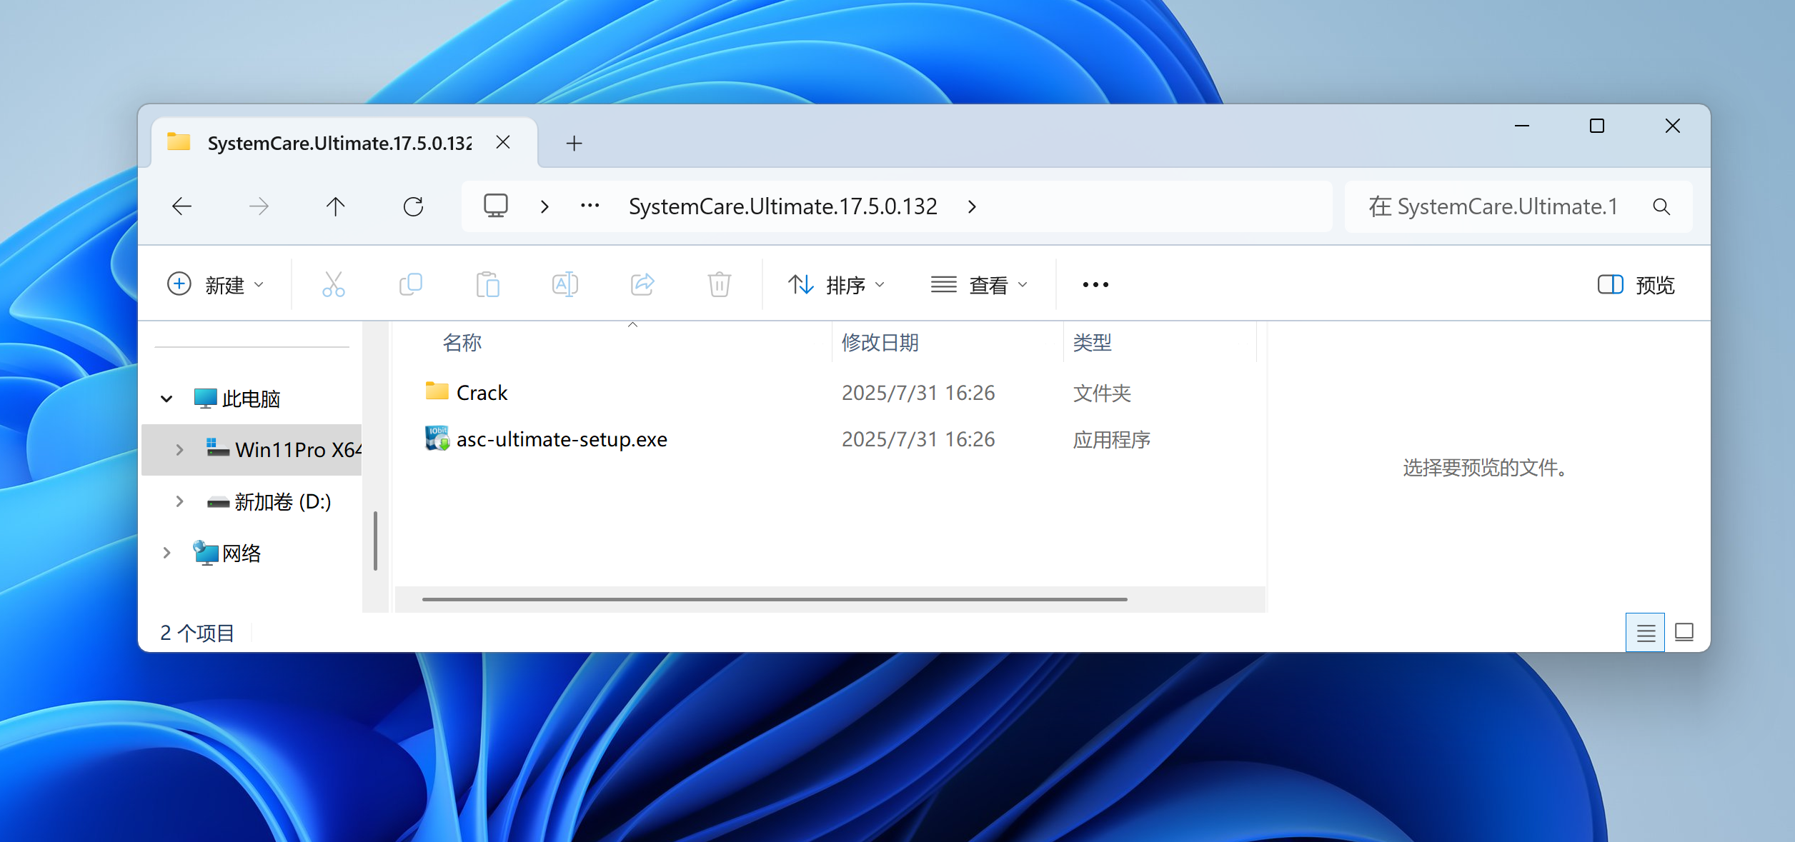
Task: Refresh the current folder
Action: click(413, 207)
